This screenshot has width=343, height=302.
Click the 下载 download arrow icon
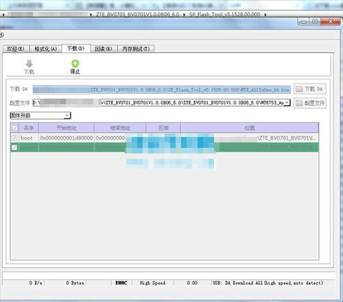coord(29,64)
